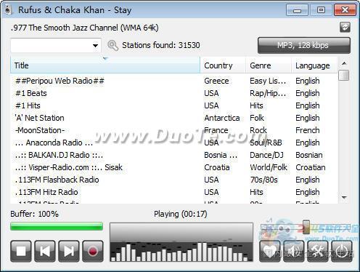
Task: Stop the radio playback
Action: pos(21,251)
